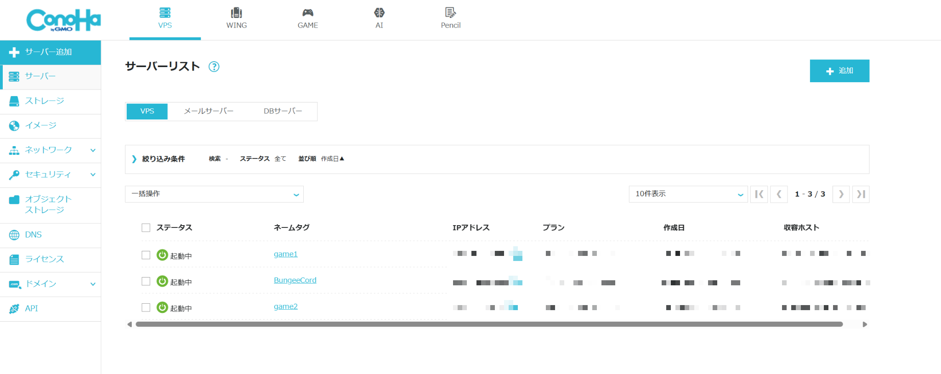Click the WING service icon
This screenshot has width=941, height=374.
tap(236, 13)
